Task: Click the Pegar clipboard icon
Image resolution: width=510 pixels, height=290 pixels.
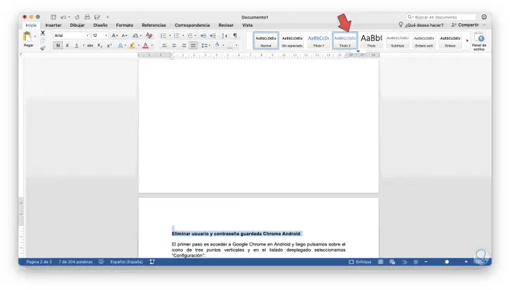Action: 27,36
